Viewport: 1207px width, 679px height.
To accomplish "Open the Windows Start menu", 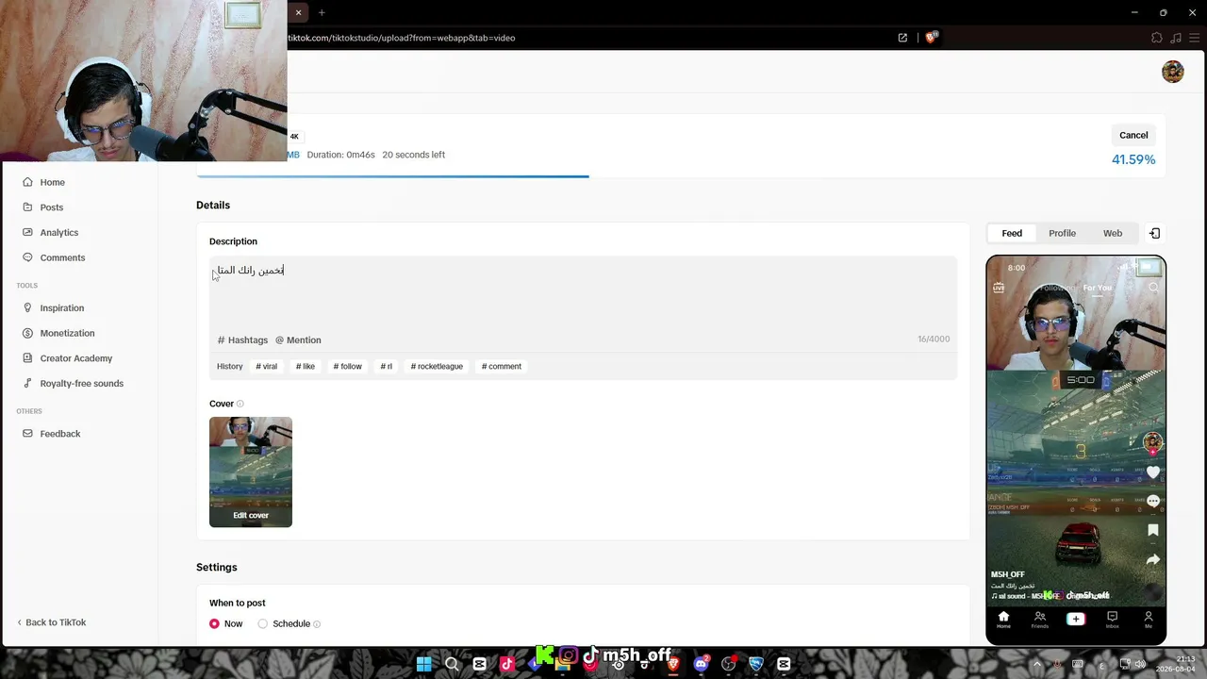I will point(424,664).
